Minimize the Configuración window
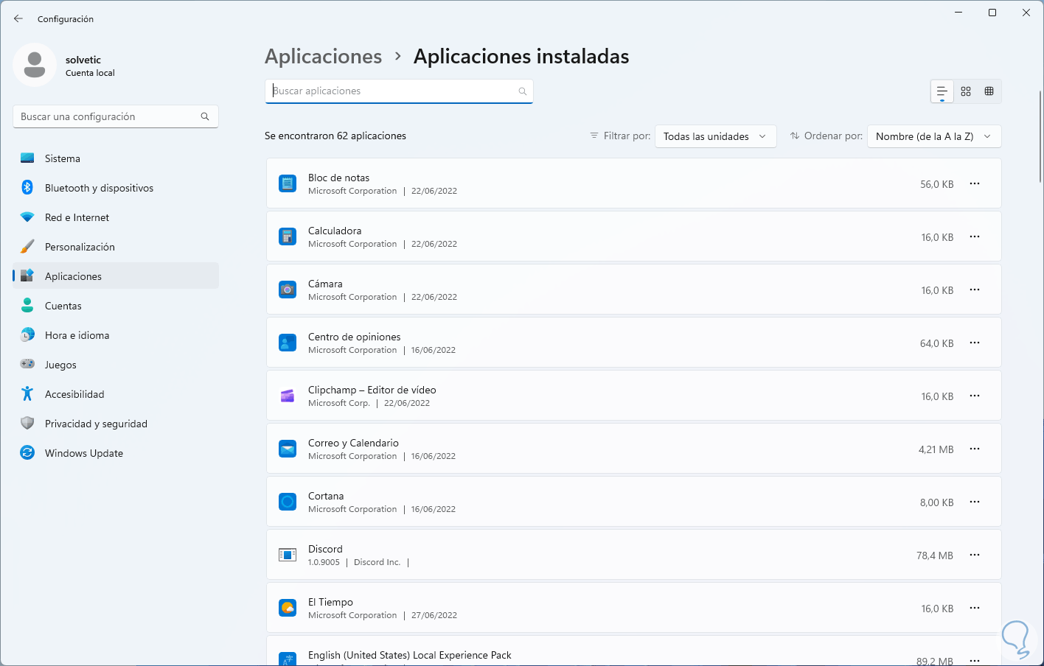 coord(959,13)
